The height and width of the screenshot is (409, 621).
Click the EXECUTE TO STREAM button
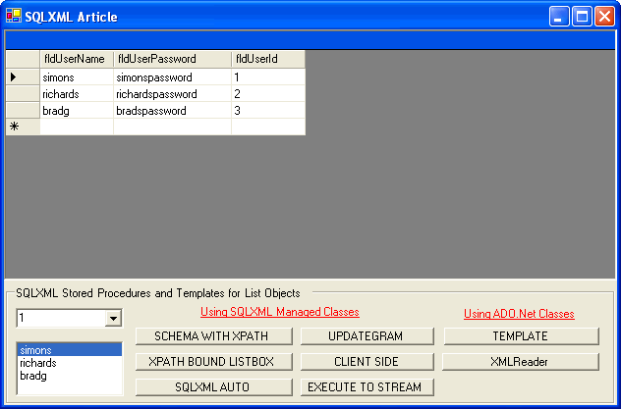(x=367, y=387)
